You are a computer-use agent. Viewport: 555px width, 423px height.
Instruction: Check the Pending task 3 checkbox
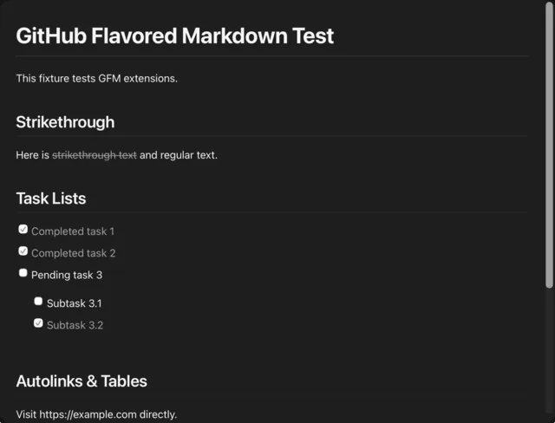click(x=23, y=273)
